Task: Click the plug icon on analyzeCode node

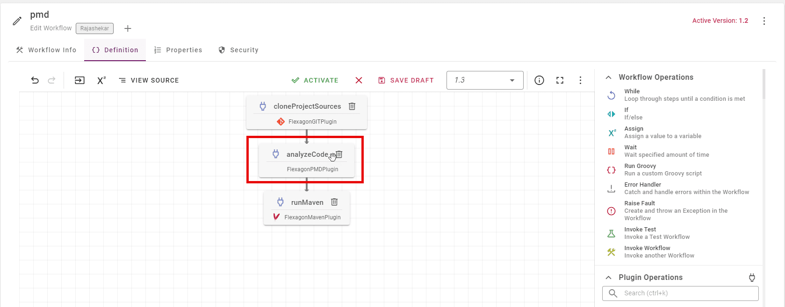Action: point(276,154)
